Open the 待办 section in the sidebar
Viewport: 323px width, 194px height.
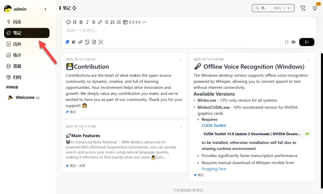pyautogui.click(x=17, y=44)
